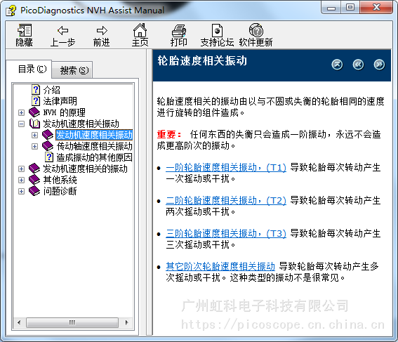The width and height of the screenshot is (398, 342).
Task: Click the tree panel horizontal scrollbar thumb
Action: pos(72,323)
